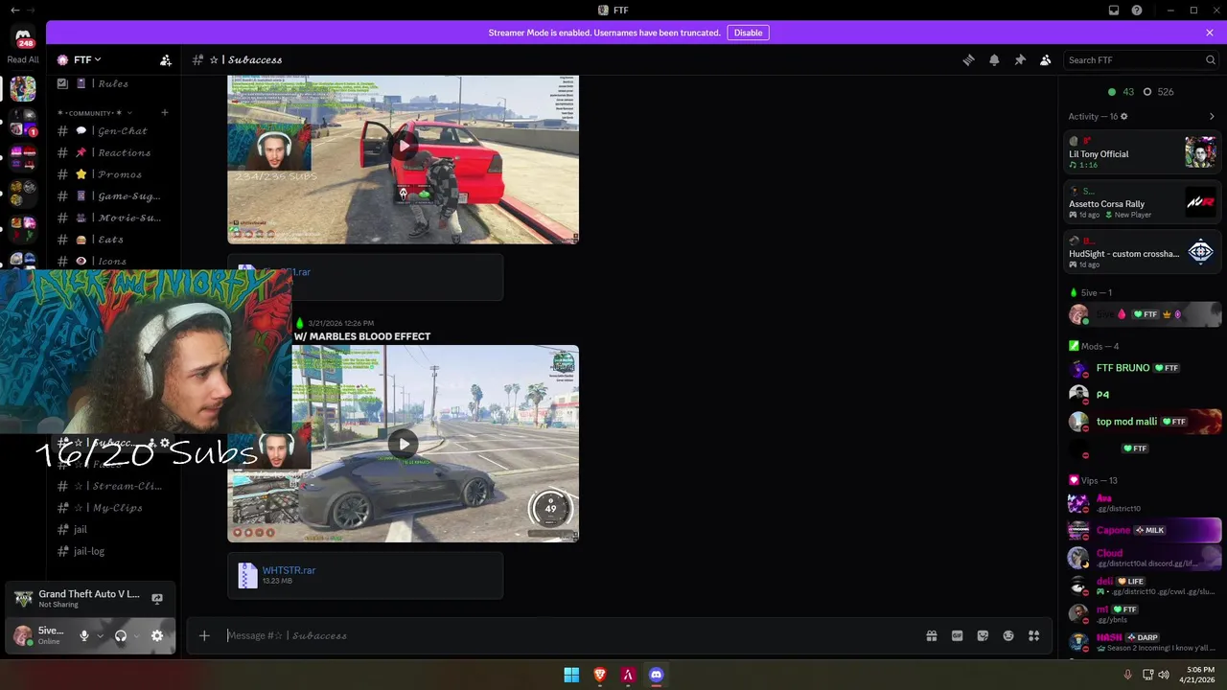Toggle microphone mute in user panel
The image size is (1227, 690).
pos(84,635)
